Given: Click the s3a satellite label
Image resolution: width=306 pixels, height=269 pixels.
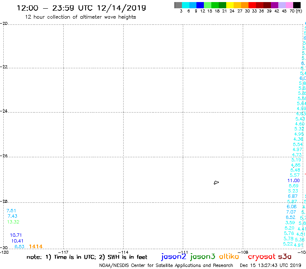Looking at the screenshot, I should [284, 257].
